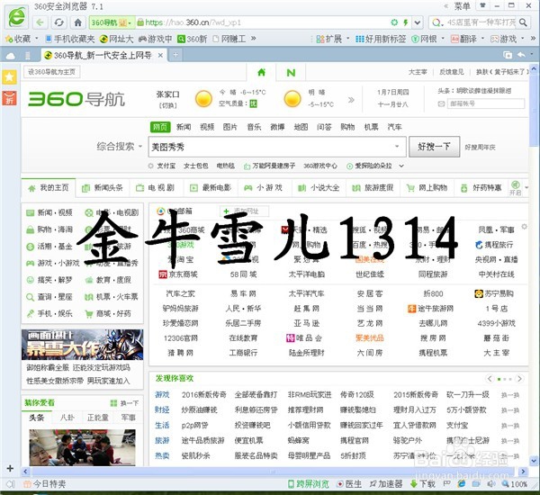Click the 切换 city switch link
540x495 pixels.
167,105
